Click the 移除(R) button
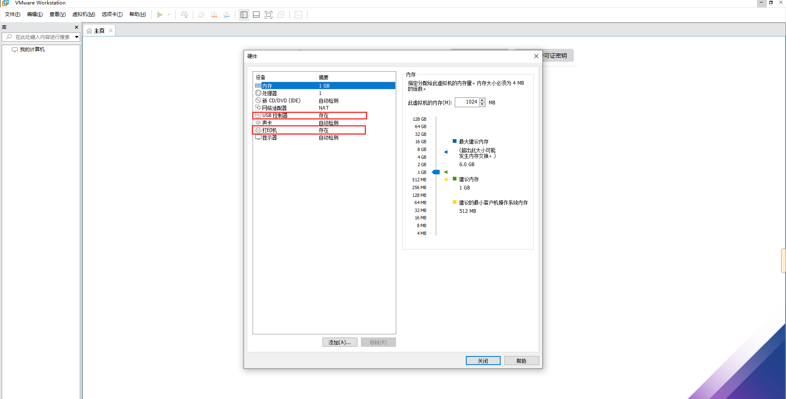Screen dimensions: 786x399 click(378, 342)
